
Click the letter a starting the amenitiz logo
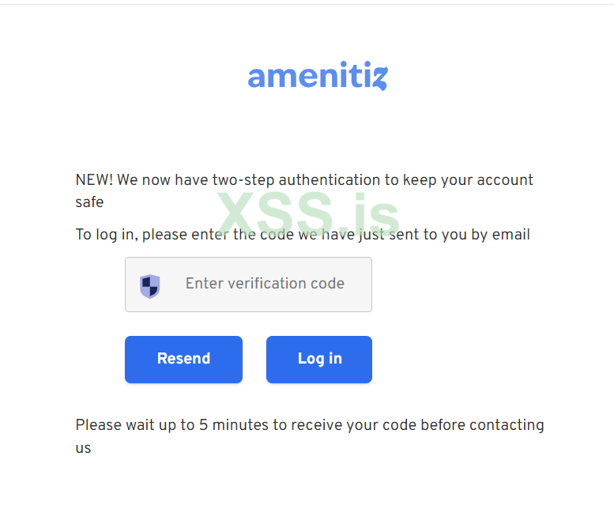257,77
